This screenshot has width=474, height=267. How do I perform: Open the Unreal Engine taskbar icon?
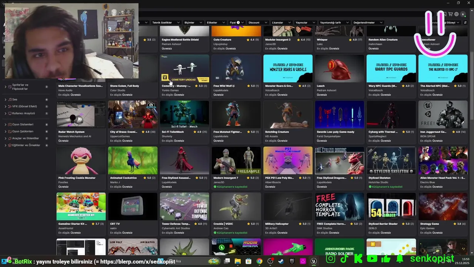click(x=314, y=261)
